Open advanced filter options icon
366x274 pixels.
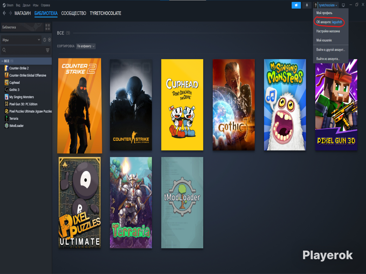pyautogui.click(x=48, y=50)
